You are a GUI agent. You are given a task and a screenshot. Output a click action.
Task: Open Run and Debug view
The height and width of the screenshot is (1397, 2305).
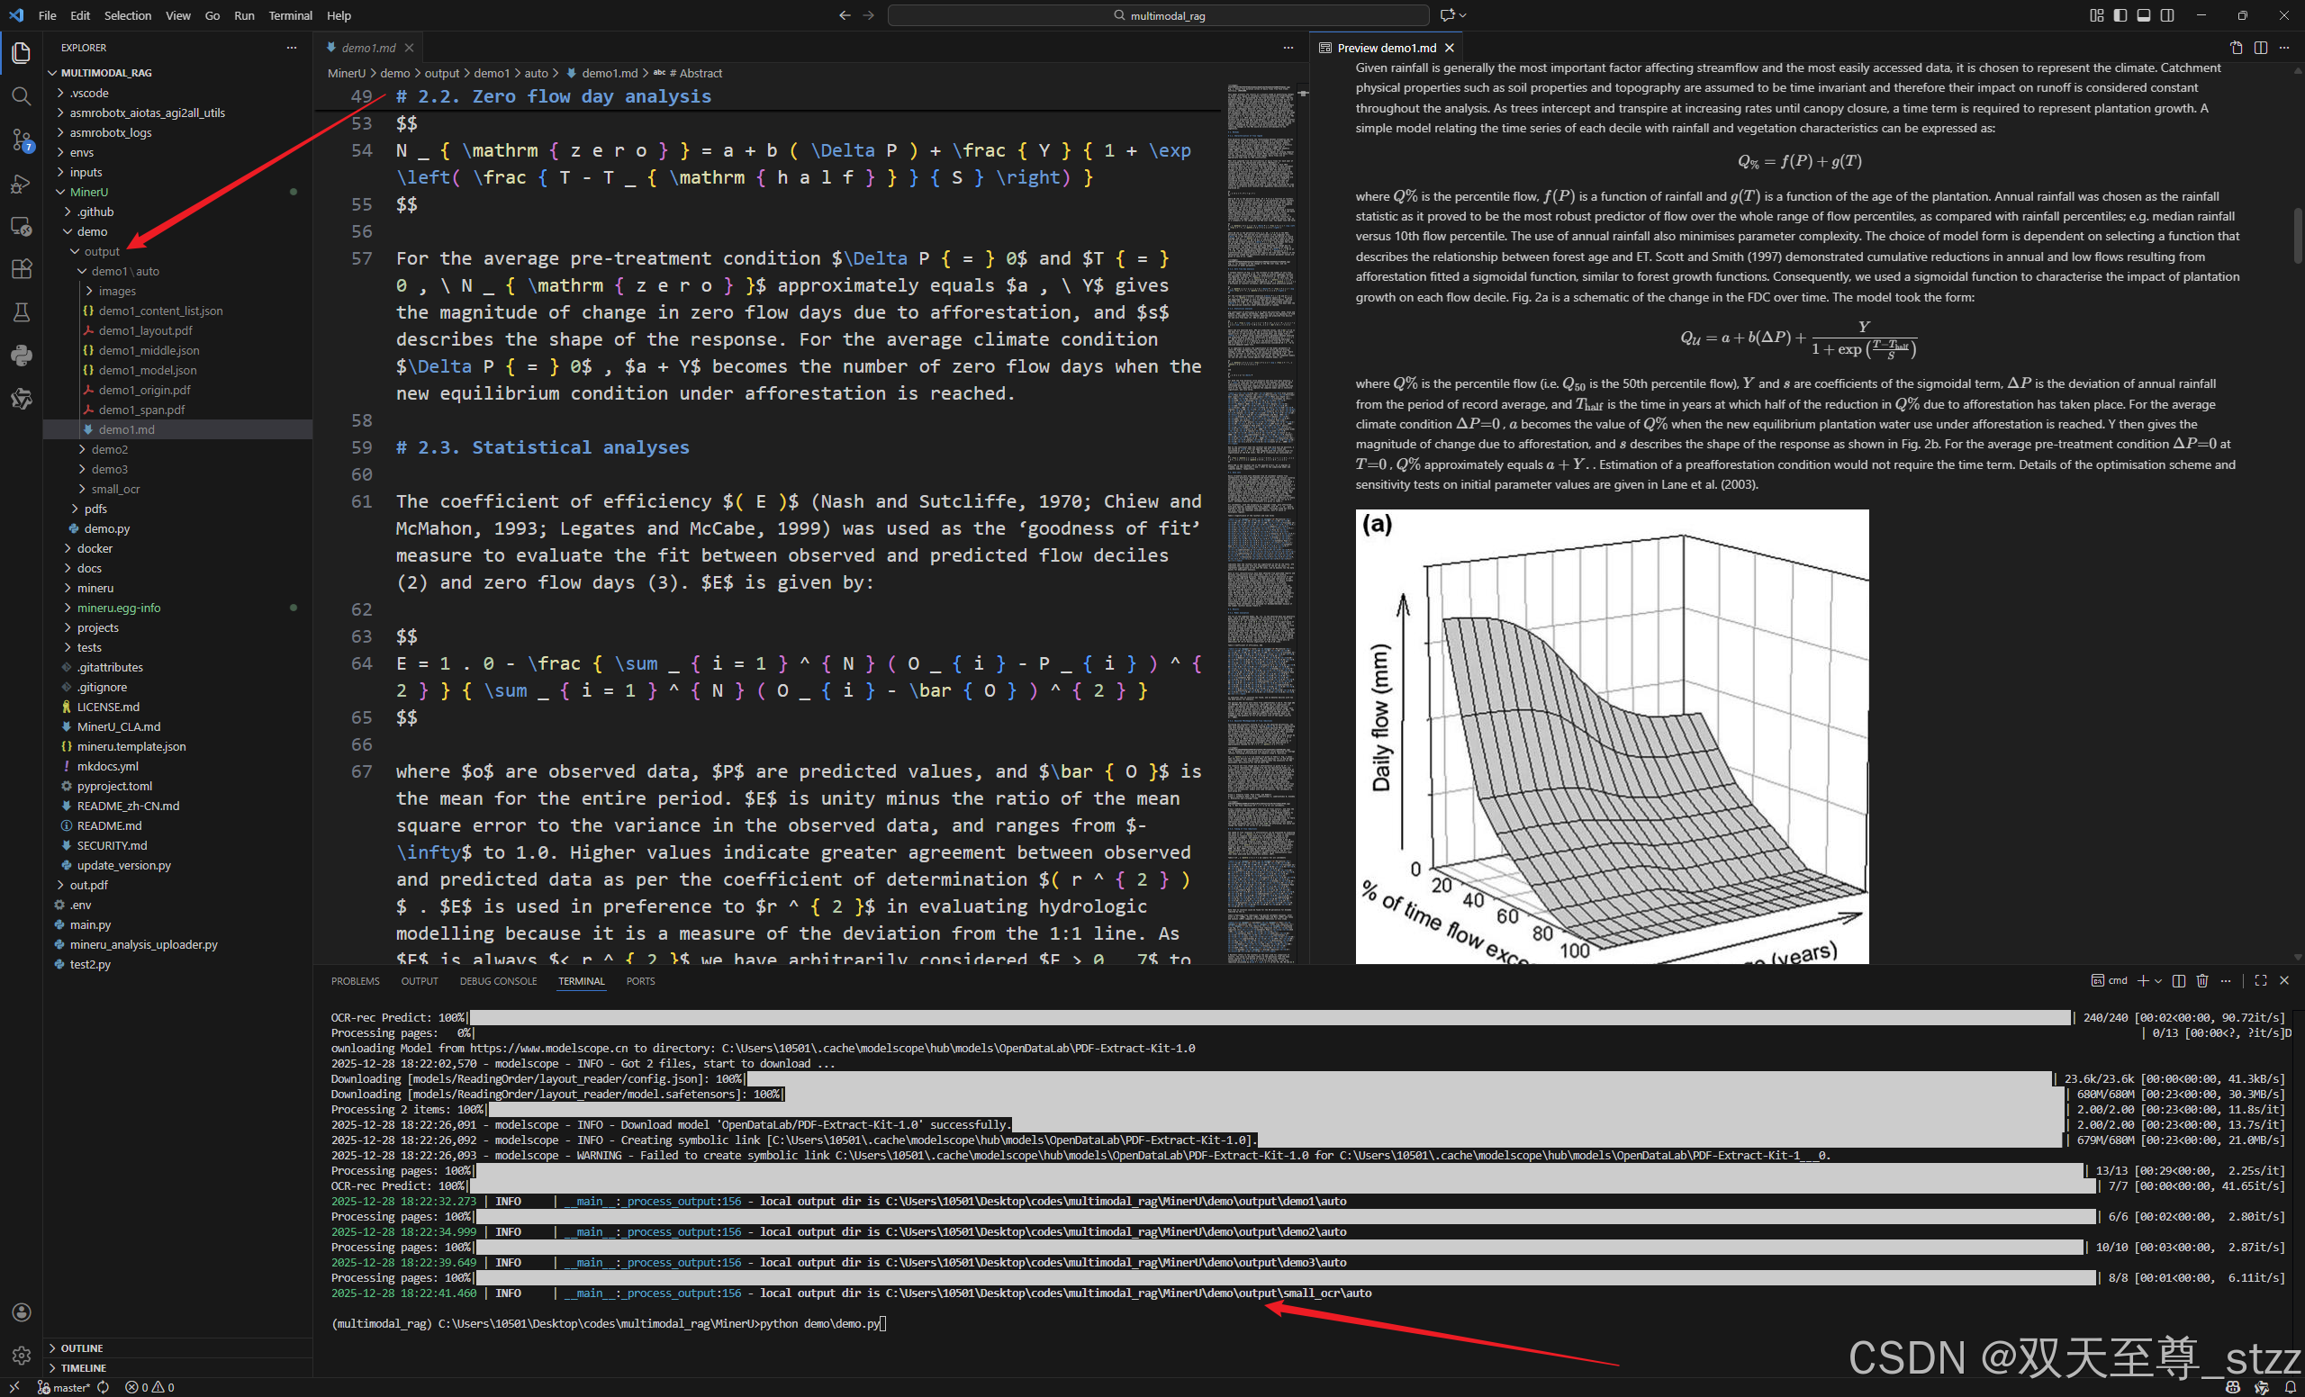click(21, 184)
